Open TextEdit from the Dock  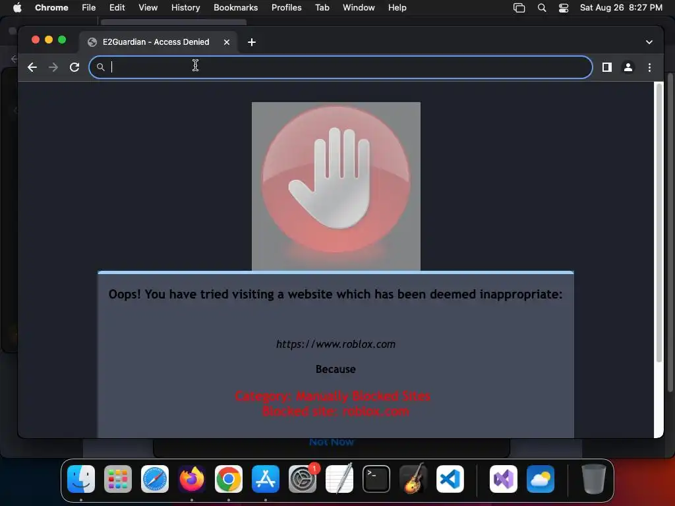(x=339, y=479)
